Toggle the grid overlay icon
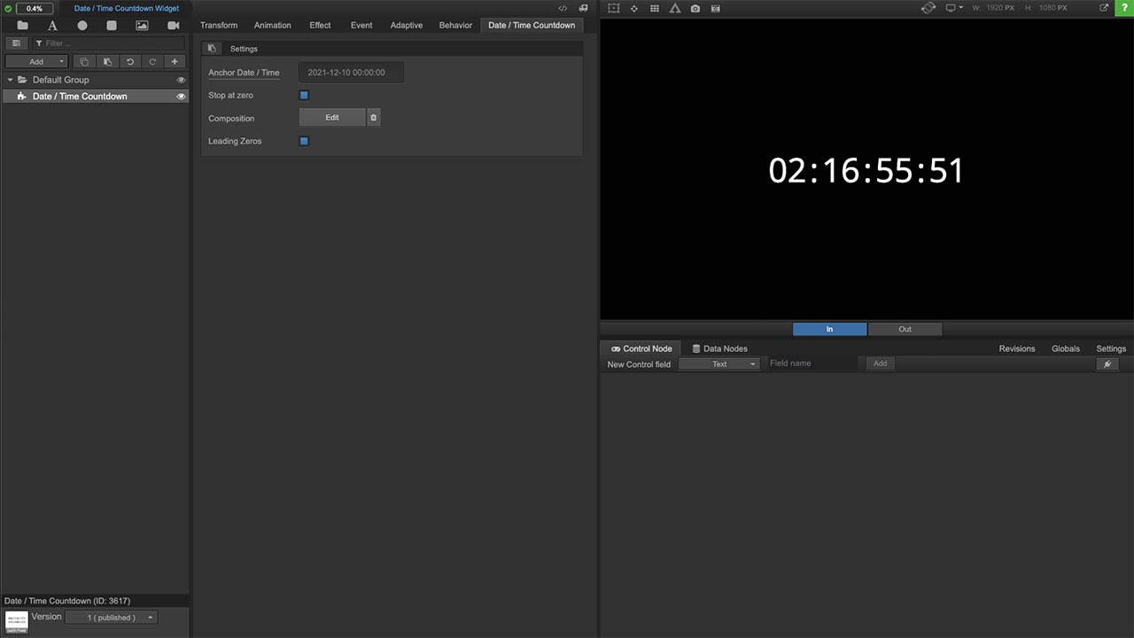 (654, 8)
